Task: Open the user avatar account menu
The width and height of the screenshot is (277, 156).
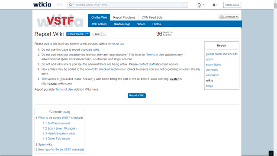Action: click(x=200, y=5)
